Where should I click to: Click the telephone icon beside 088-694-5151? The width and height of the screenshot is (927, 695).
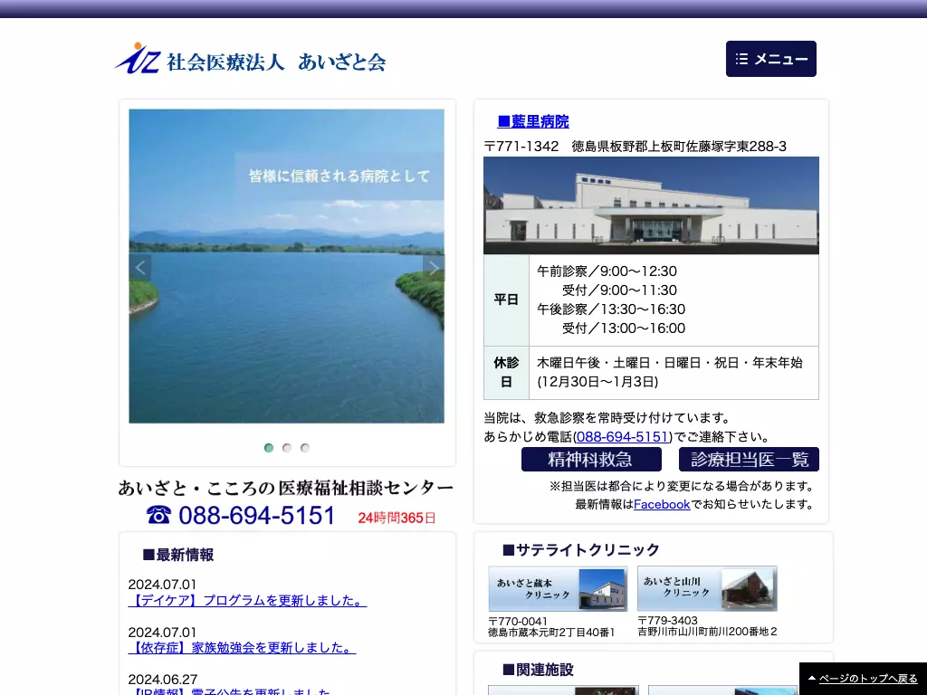(x=158, y=515)
